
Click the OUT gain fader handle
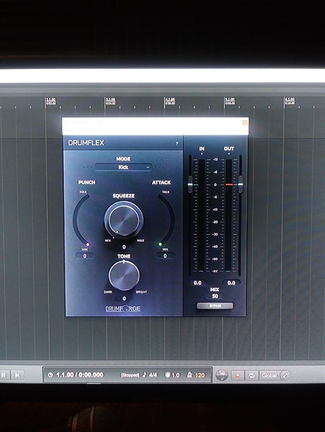point(240,184)
